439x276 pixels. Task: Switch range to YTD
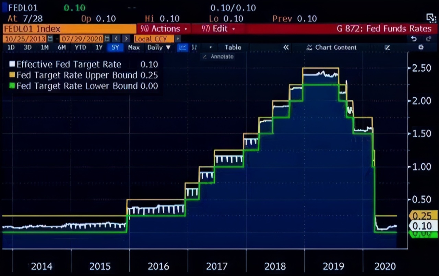[x=80, y=48]
